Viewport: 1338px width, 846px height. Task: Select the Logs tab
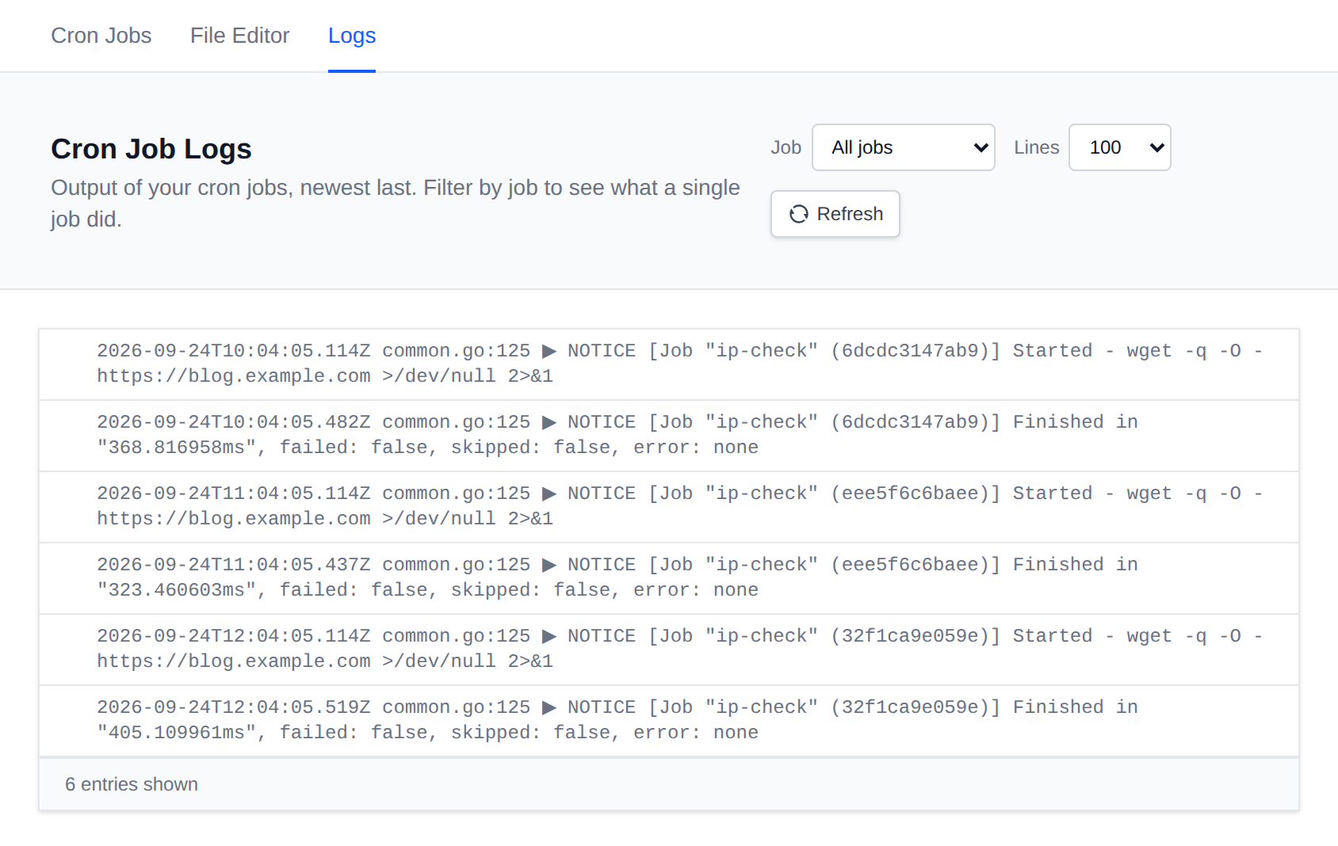coord(352,36)
